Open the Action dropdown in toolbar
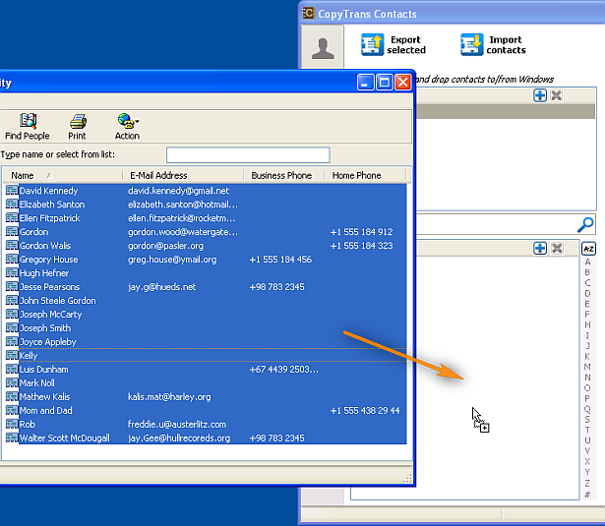Image resolution: width=605 pixels, height=526 pixels. pyautogui.click(x=127, y=127)
